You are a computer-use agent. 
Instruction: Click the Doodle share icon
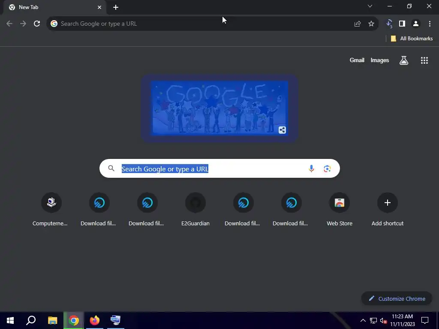point(282,130)
